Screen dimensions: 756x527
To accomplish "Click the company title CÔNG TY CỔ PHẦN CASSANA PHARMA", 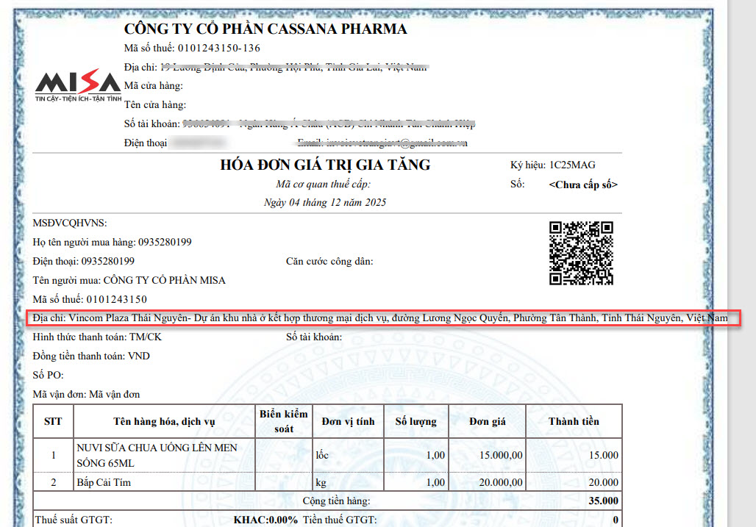I will coord(265,29).
